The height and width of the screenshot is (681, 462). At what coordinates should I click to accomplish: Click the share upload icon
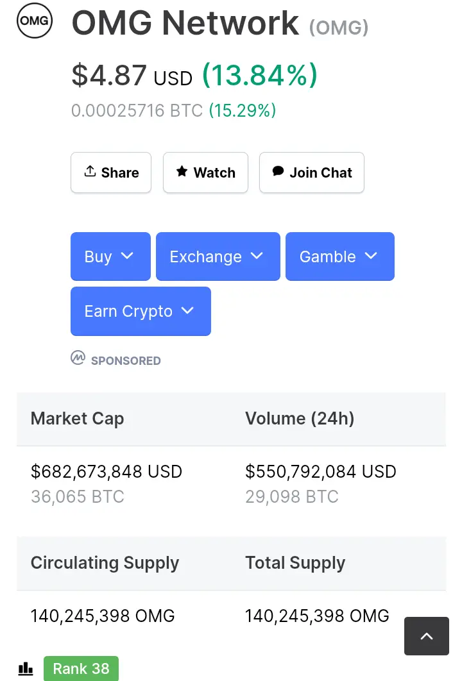tap(90, 171)
